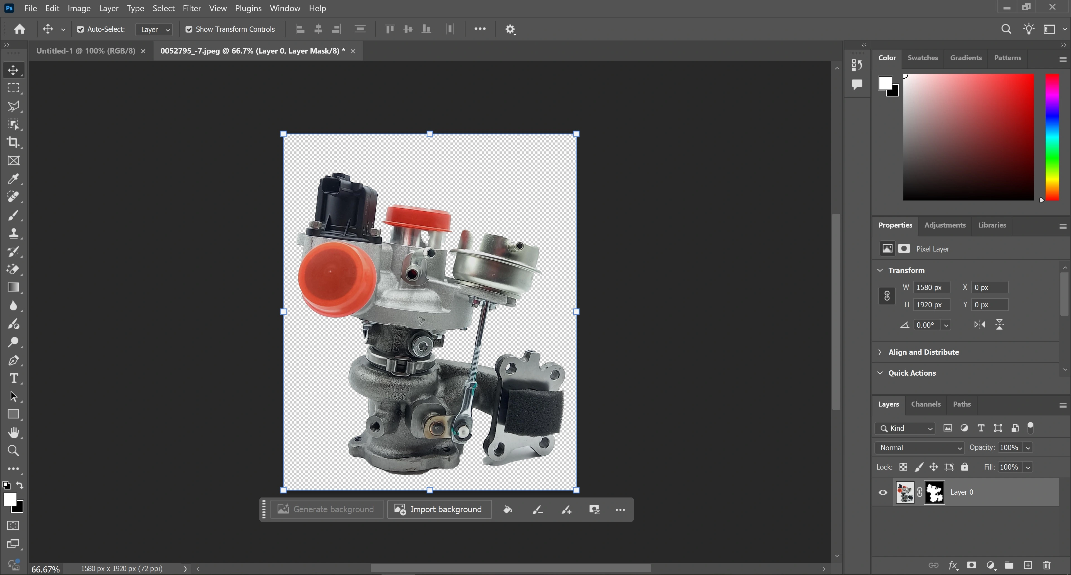The width and height of the screenshot is (1071, 575).
Task: Open the Normal blend mode dropdown
Action: point(920,448)
